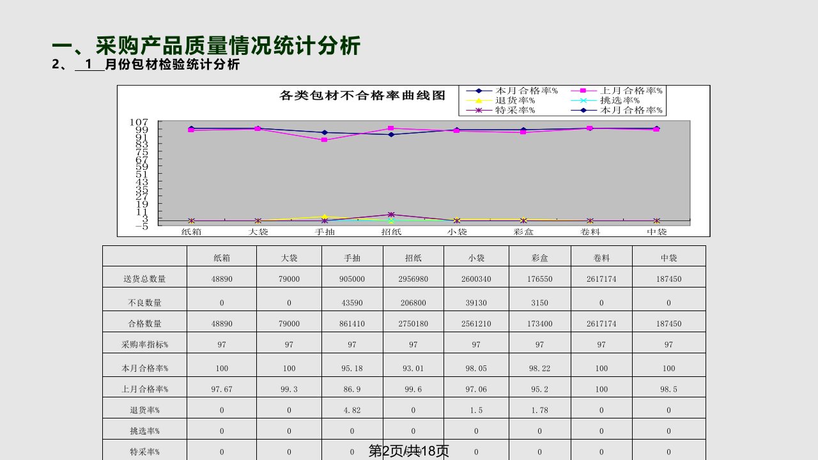Click the subtitle 月份包材检验统计分析

pyautogui.click(x=173, y=65)
